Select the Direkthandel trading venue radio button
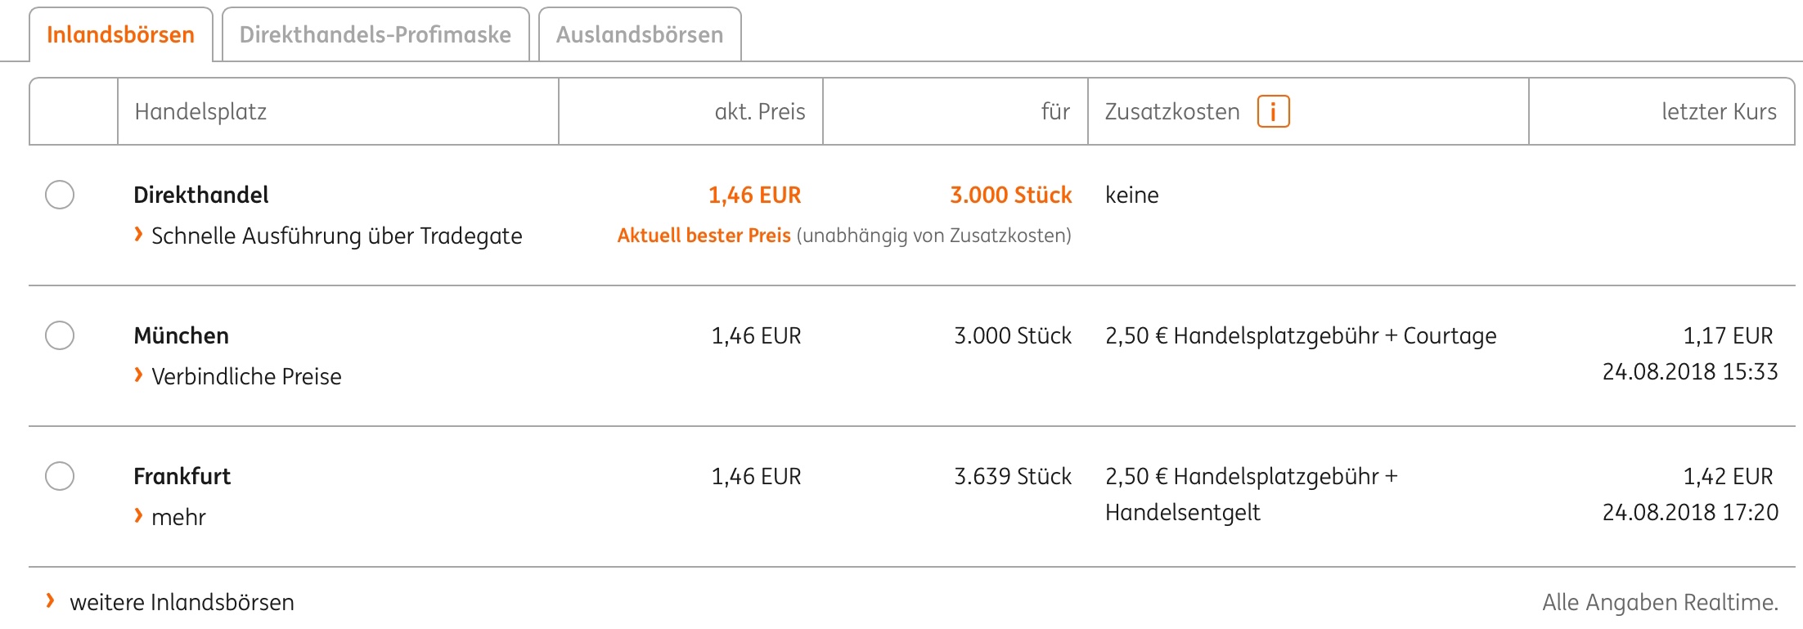Image resolution: width=1803 pixels, height=629 pixels. [x=61, y=195]
